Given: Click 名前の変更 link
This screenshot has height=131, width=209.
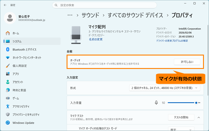Looking at the screenshot, I should click(96, 39).
